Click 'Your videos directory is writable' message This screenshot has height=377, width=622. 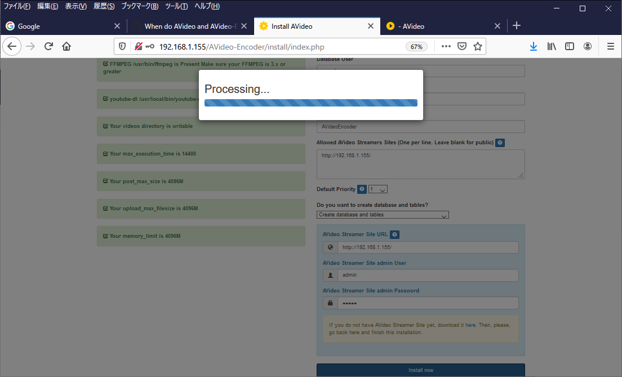[x=201, y=126]
